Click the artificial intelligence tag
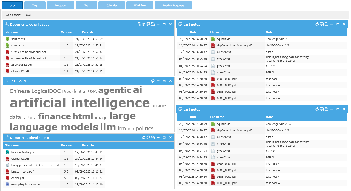The image size is (351, 191). pos(80,103)
